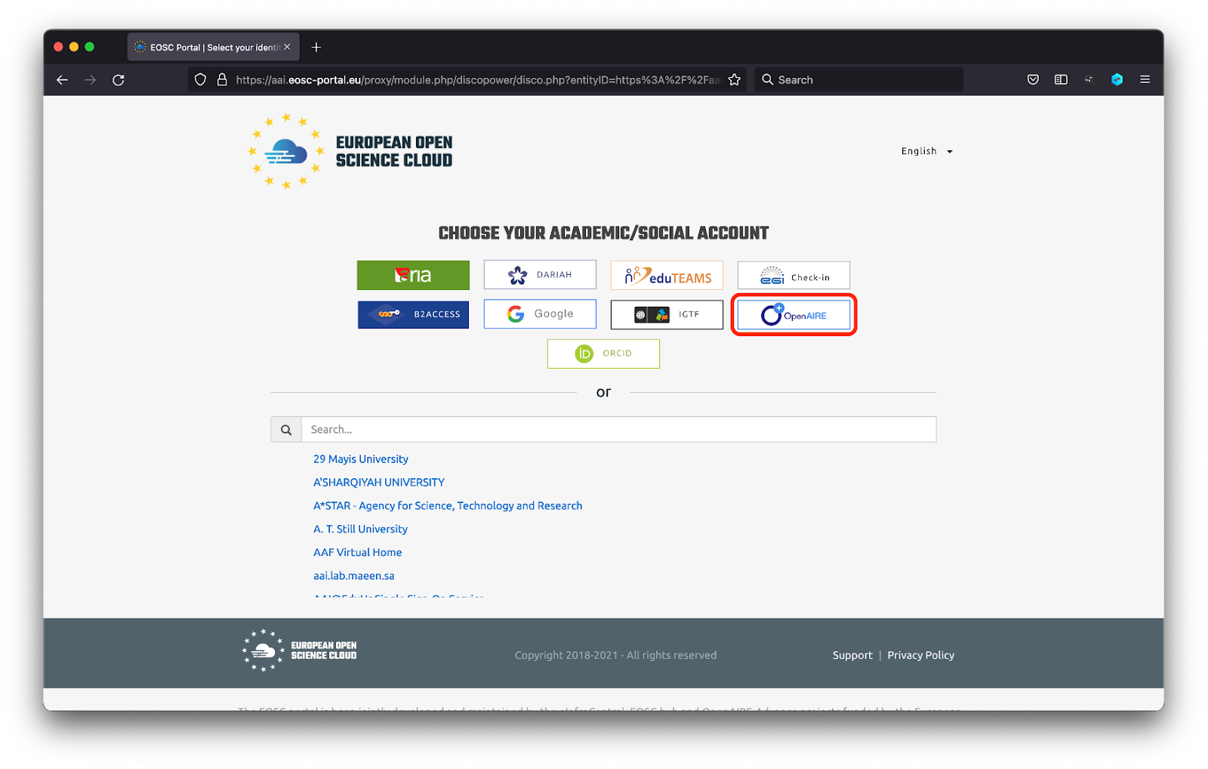Viewport: 1208px width, 769px height.
Task: Click the European Open Science Cloud header logo
Action: (351, 151)
